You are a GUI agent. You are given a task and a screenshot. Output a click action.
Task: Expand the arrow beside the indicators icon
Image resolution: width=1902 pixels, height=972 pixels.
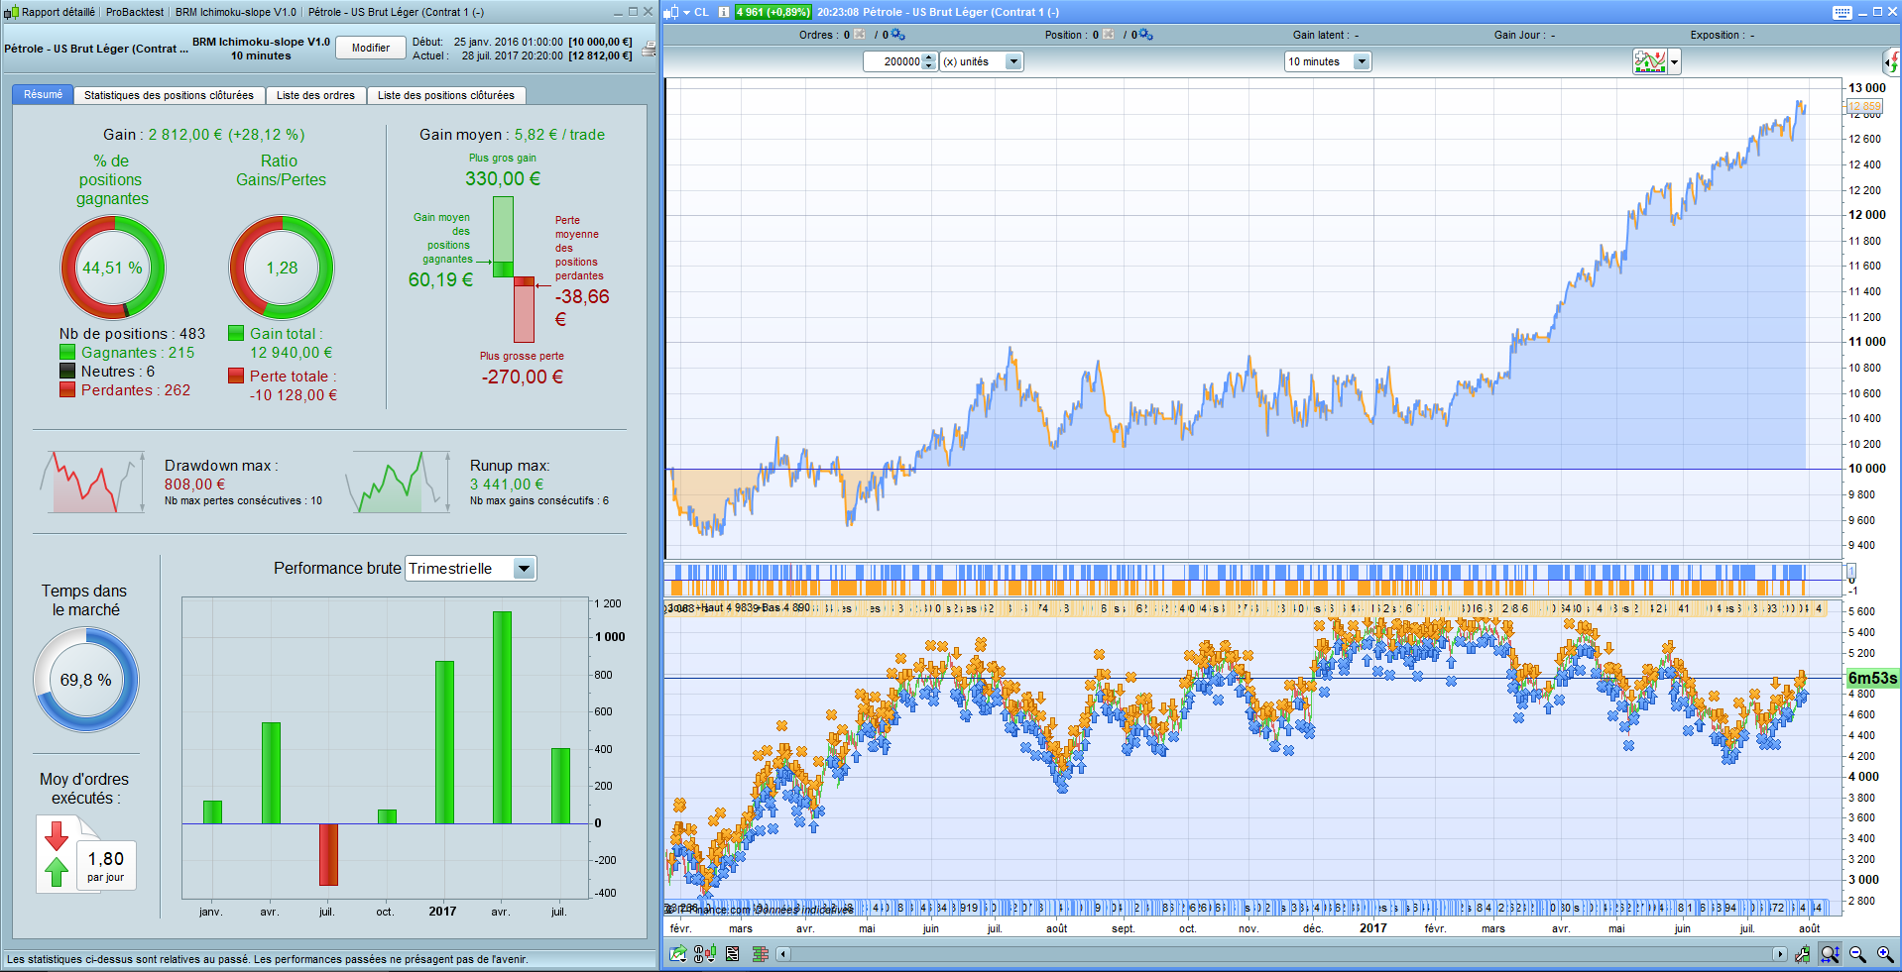tap(1675, 61)
